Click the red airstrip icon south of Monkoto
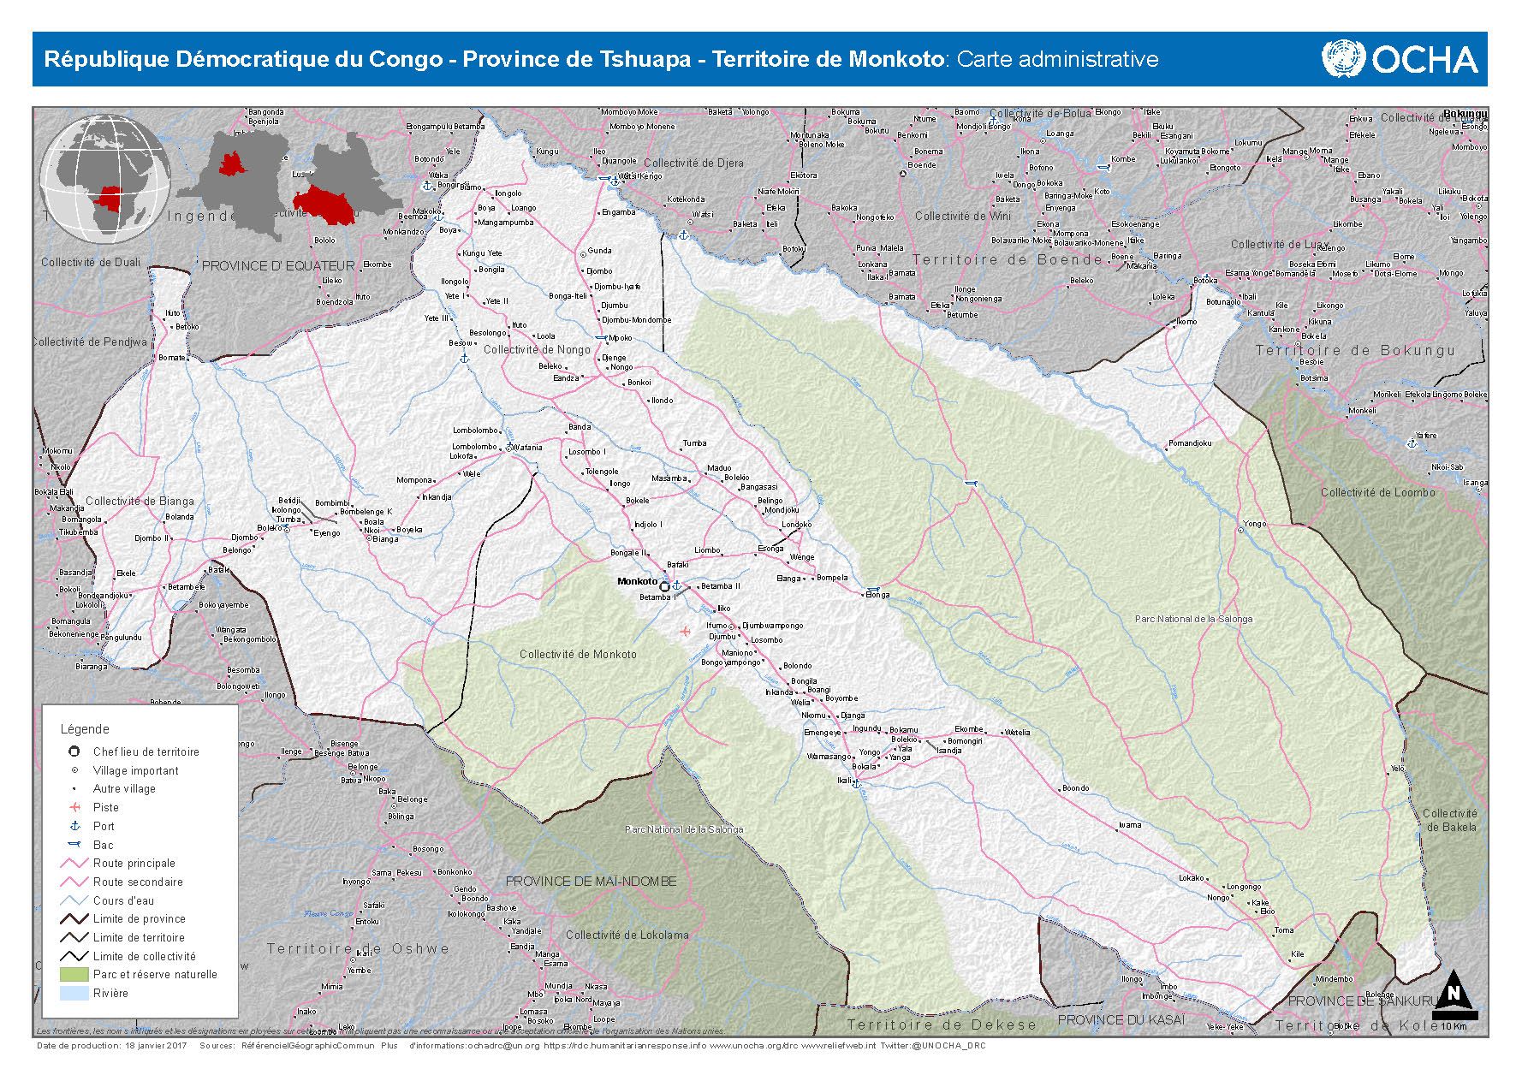 point(685,632)
